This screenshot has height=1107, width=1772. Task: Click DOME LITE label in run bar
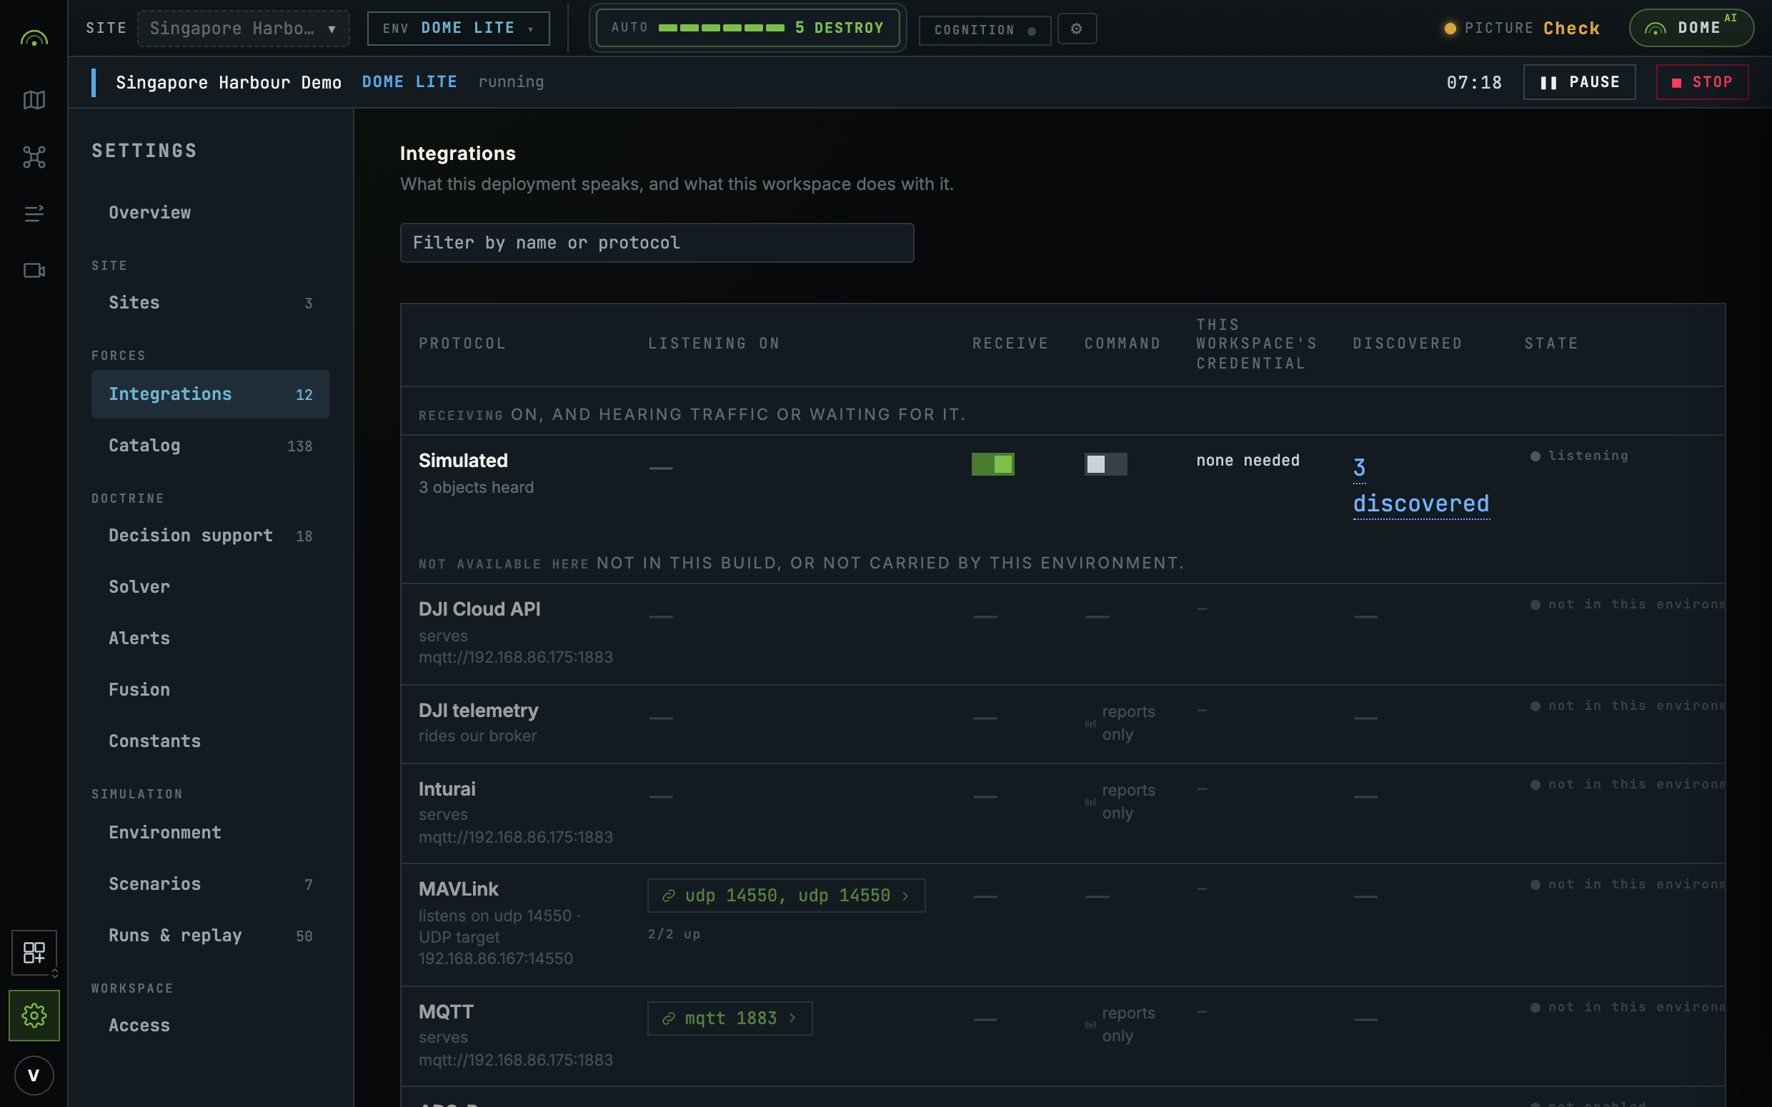click(x=409, y=82)
